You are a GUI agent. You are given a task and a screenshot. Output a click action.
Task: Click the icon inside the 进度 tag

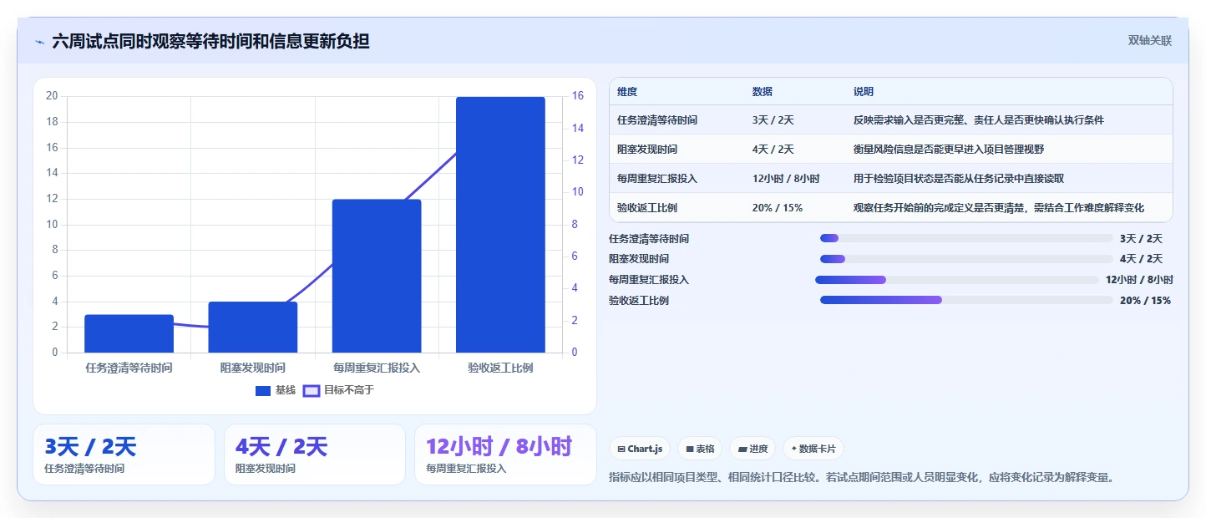click(x=742, y=449)
